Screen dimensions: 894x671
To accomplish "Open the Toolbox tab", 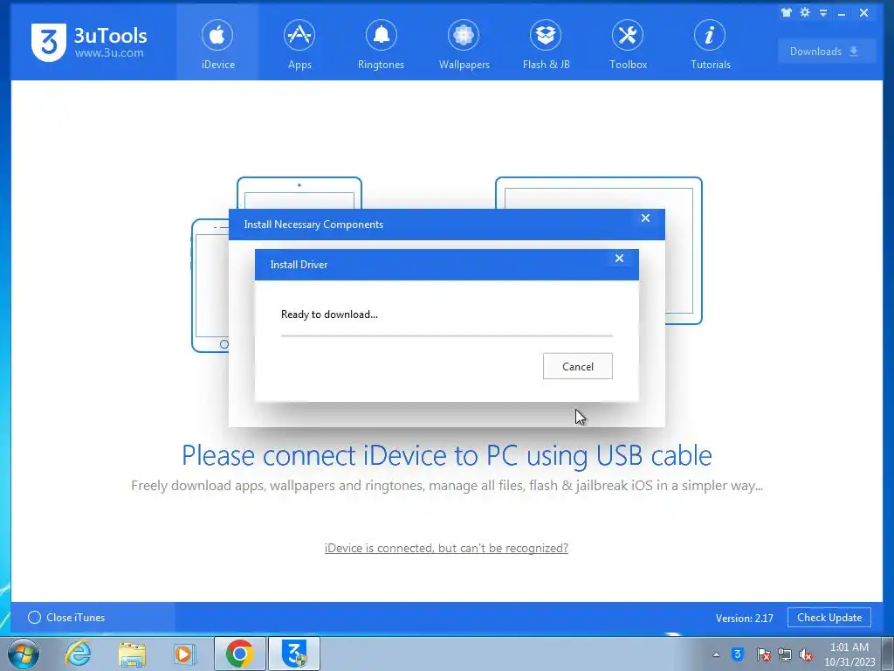I will [x=628, y=43].
